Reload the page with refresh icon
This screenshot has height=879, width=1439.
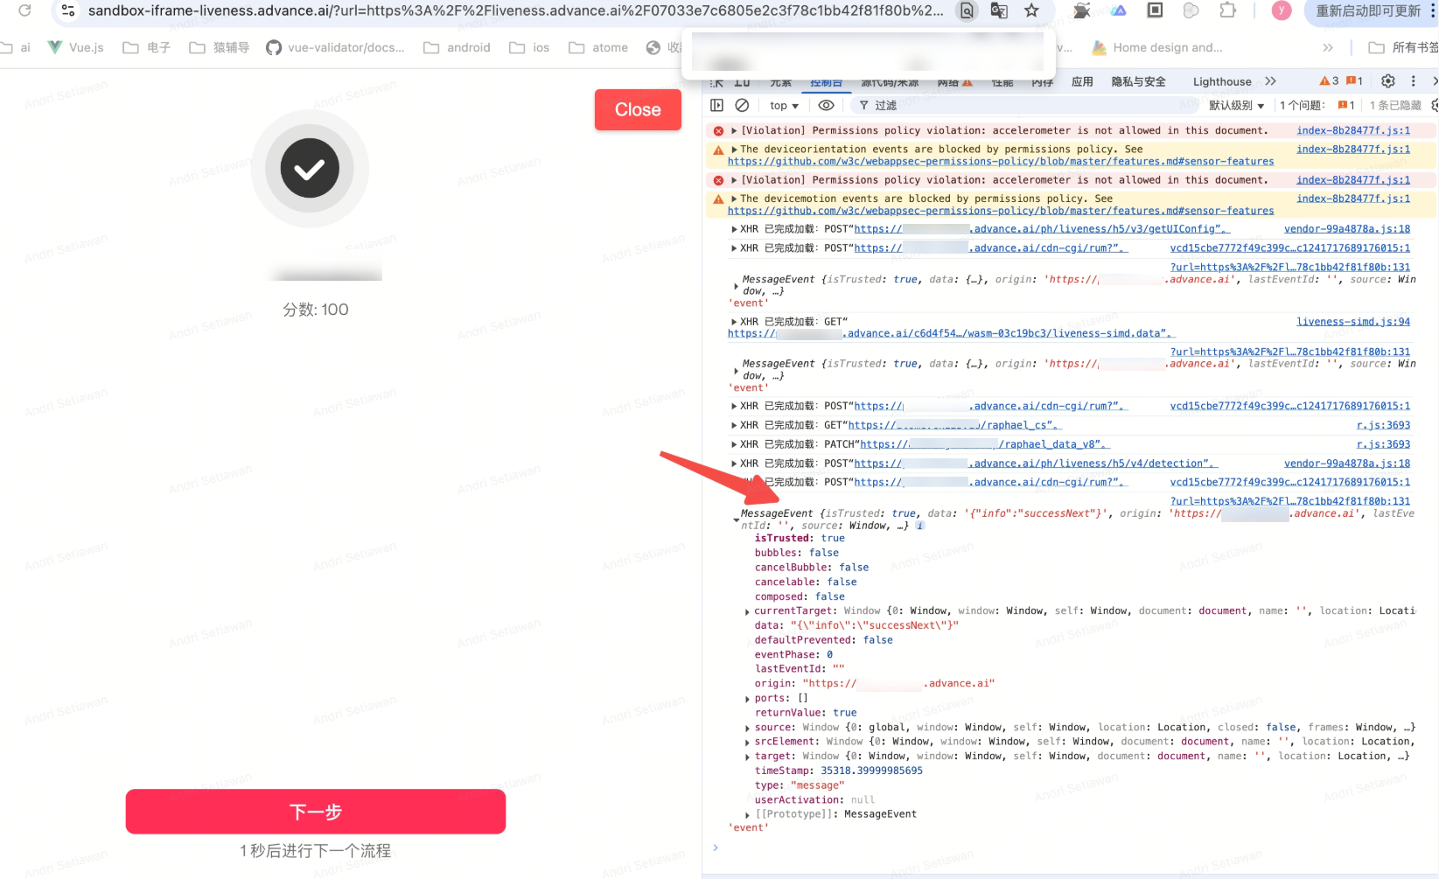pyautogui.click(x=24, y=10)
